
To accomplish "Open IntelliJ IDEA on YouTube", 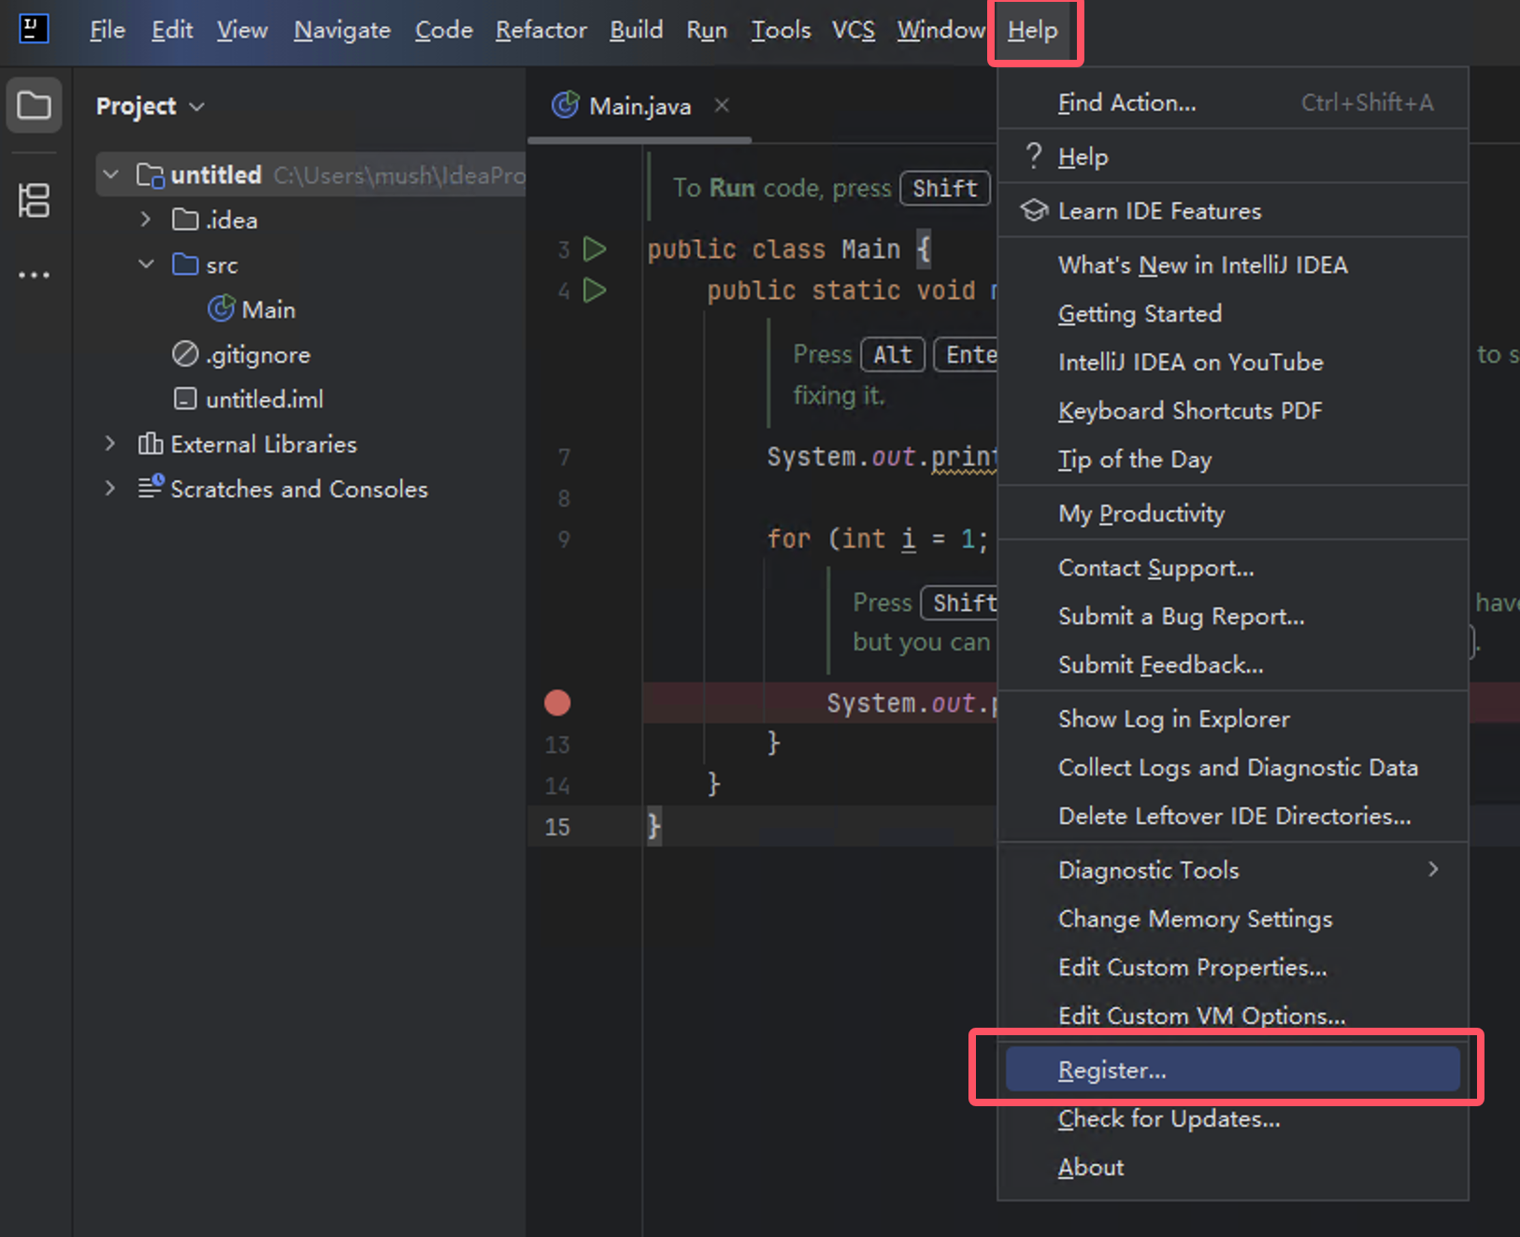I will click(1233, 362).
